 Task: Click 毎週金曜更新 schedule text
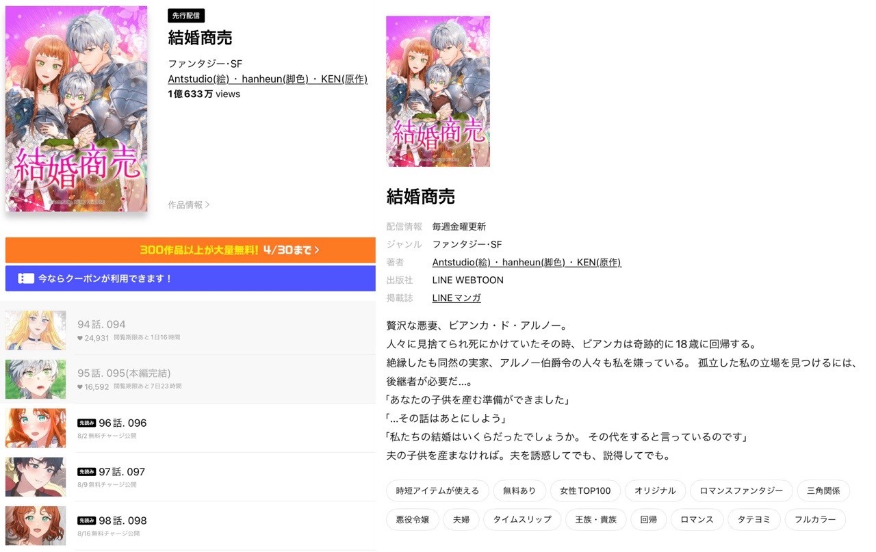point(459,226)
